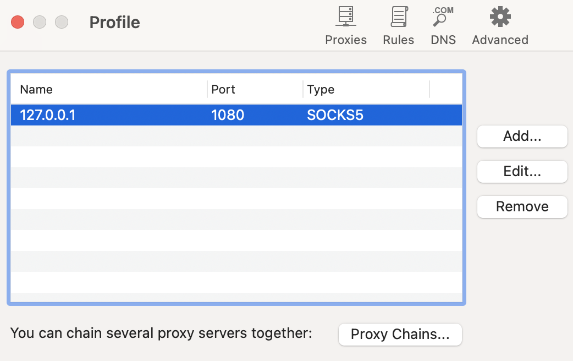Click the Rules toolbar label
The image size is (573, 361).
click(398, 40)
